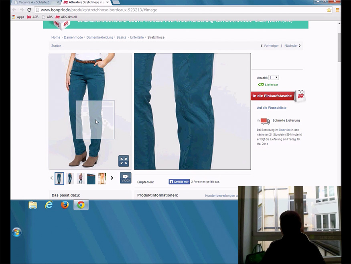This screenshot has width=351, height=264.
Task: Go to the Nächster product
Action: click(x=292, y=46)
